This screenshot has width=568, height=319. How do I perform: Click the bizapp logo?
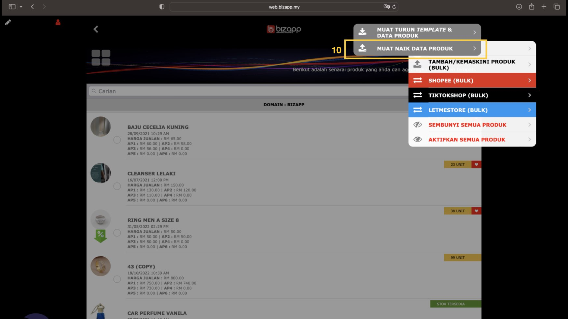(x=284, y=29)
